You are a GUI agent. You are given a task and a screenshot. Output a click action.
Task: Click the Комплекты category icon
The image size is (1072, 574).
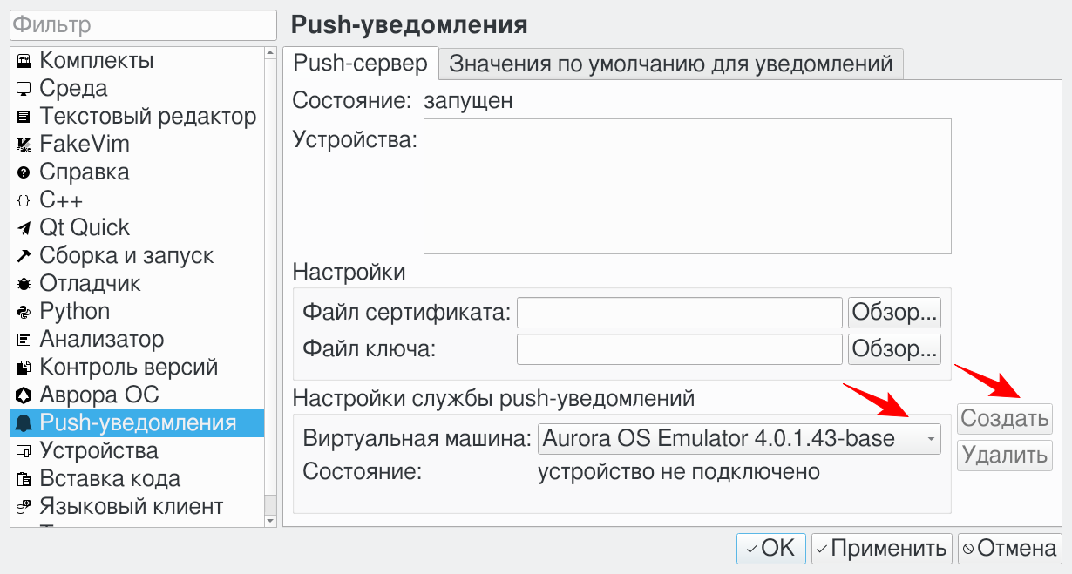pos(24,61)
